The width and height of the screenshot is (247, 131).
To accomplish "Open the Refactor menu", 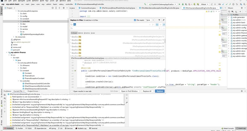I will pos(35,1).
